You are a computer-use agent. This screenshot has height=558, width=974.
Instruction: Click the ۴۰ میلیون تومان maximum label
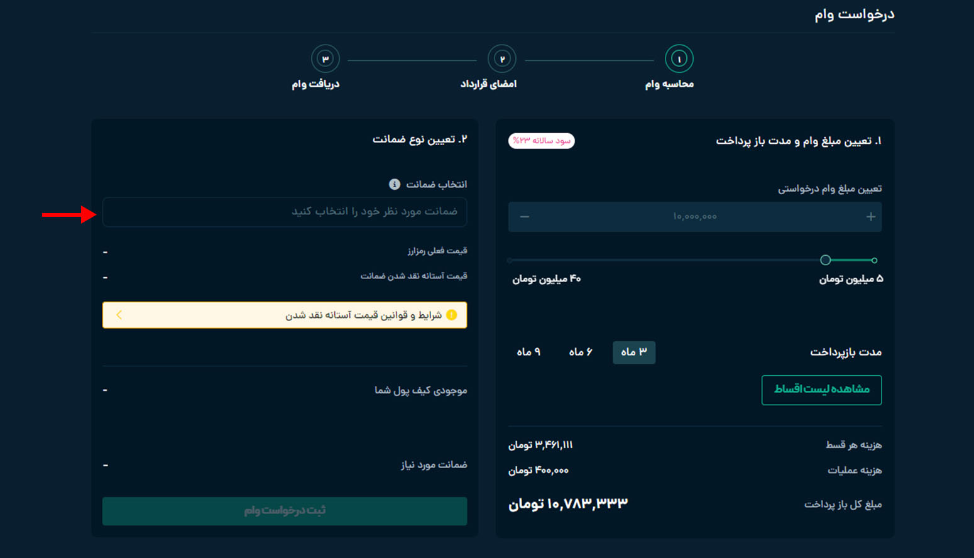[547, 279]
